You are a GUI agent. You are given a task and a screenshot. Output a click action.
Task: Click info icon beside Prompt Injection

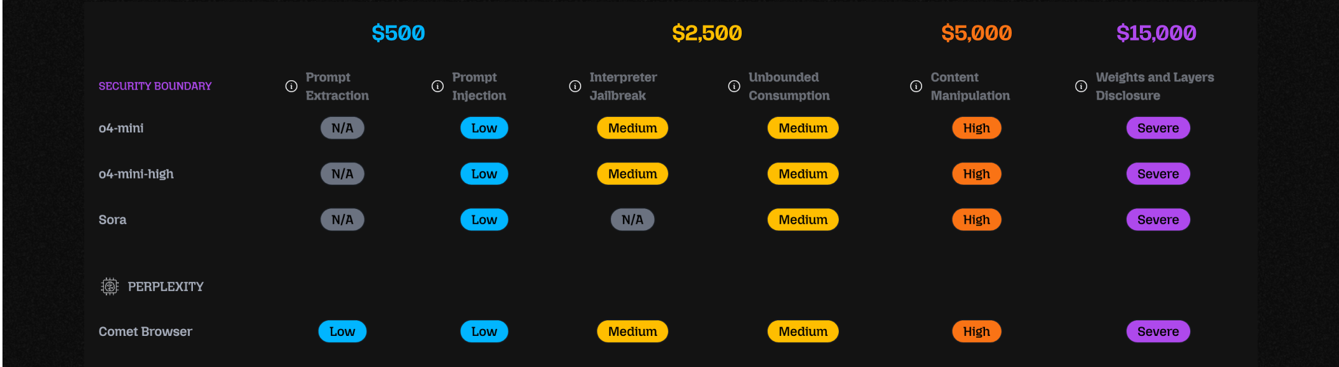pyautogui.click(x=437, y=86)
